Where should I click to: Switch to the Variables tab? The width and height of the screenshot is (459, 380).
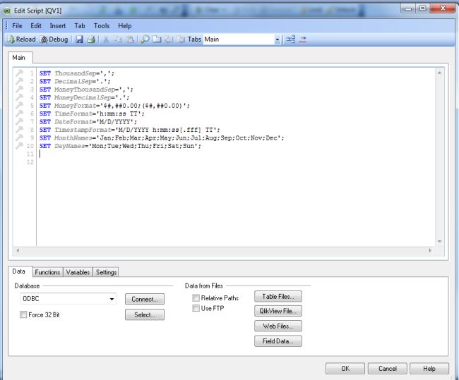tap(78, 272)
